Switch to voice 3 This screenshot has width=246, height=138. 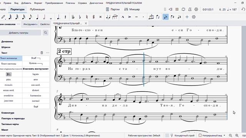pyautogui.click(x=180, y=17)
